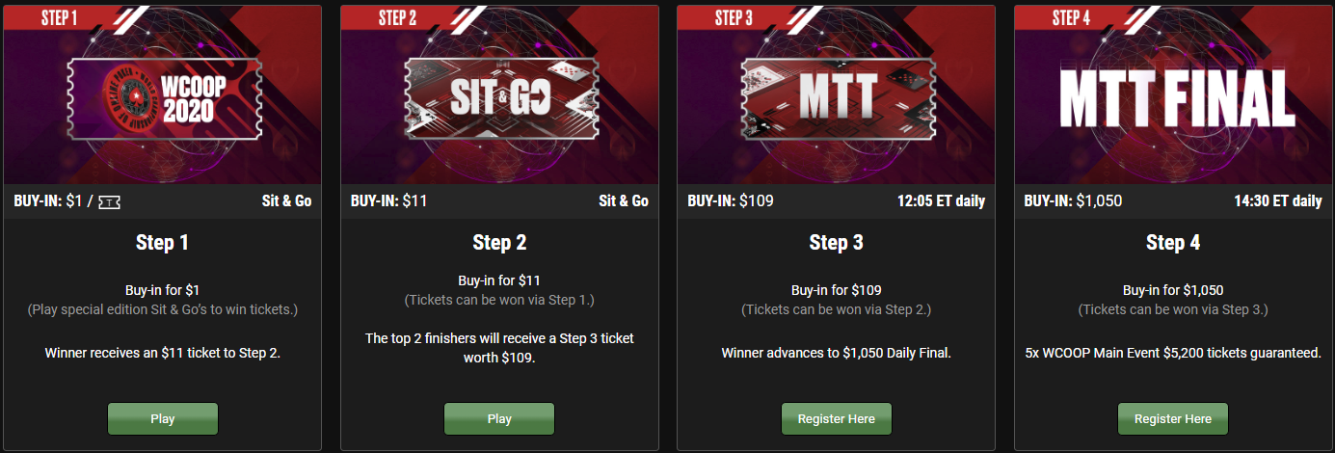The image size is (1335, 453).
Task: Click the ticket icon next to $1 buy-in
Action: tap(110, 201)
